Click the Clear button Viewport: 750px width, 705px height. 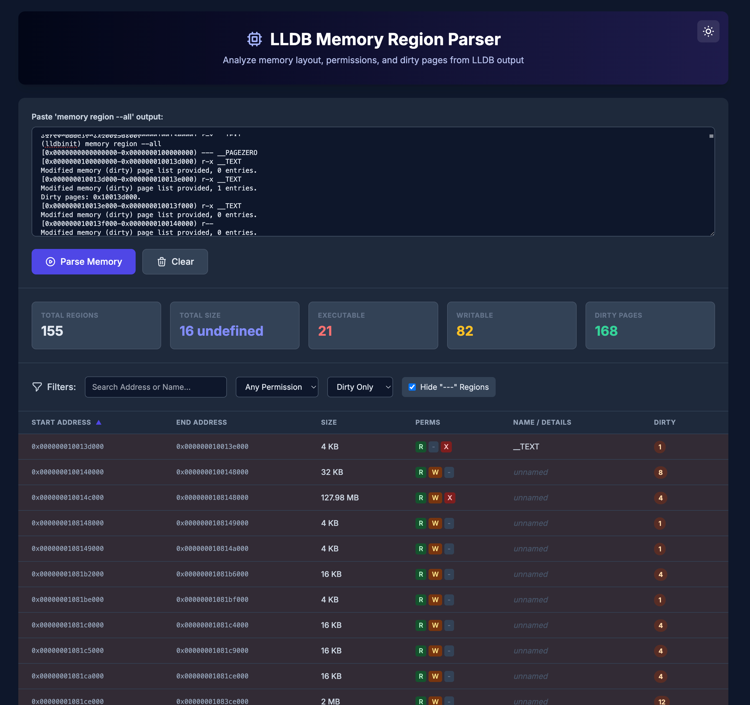click(x=175, y=262)
